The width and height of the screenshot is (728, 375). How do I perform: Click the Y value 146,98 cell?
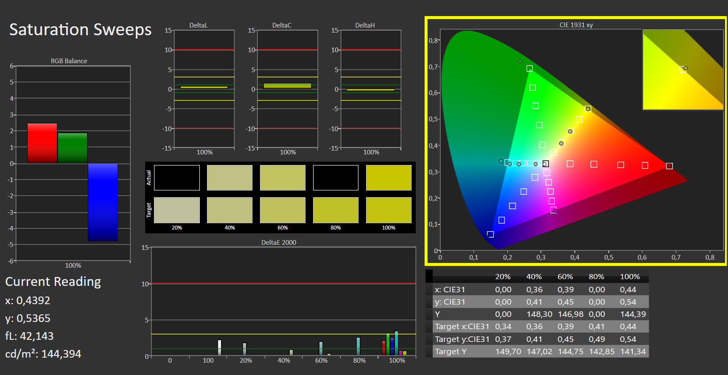pos(571,314)
